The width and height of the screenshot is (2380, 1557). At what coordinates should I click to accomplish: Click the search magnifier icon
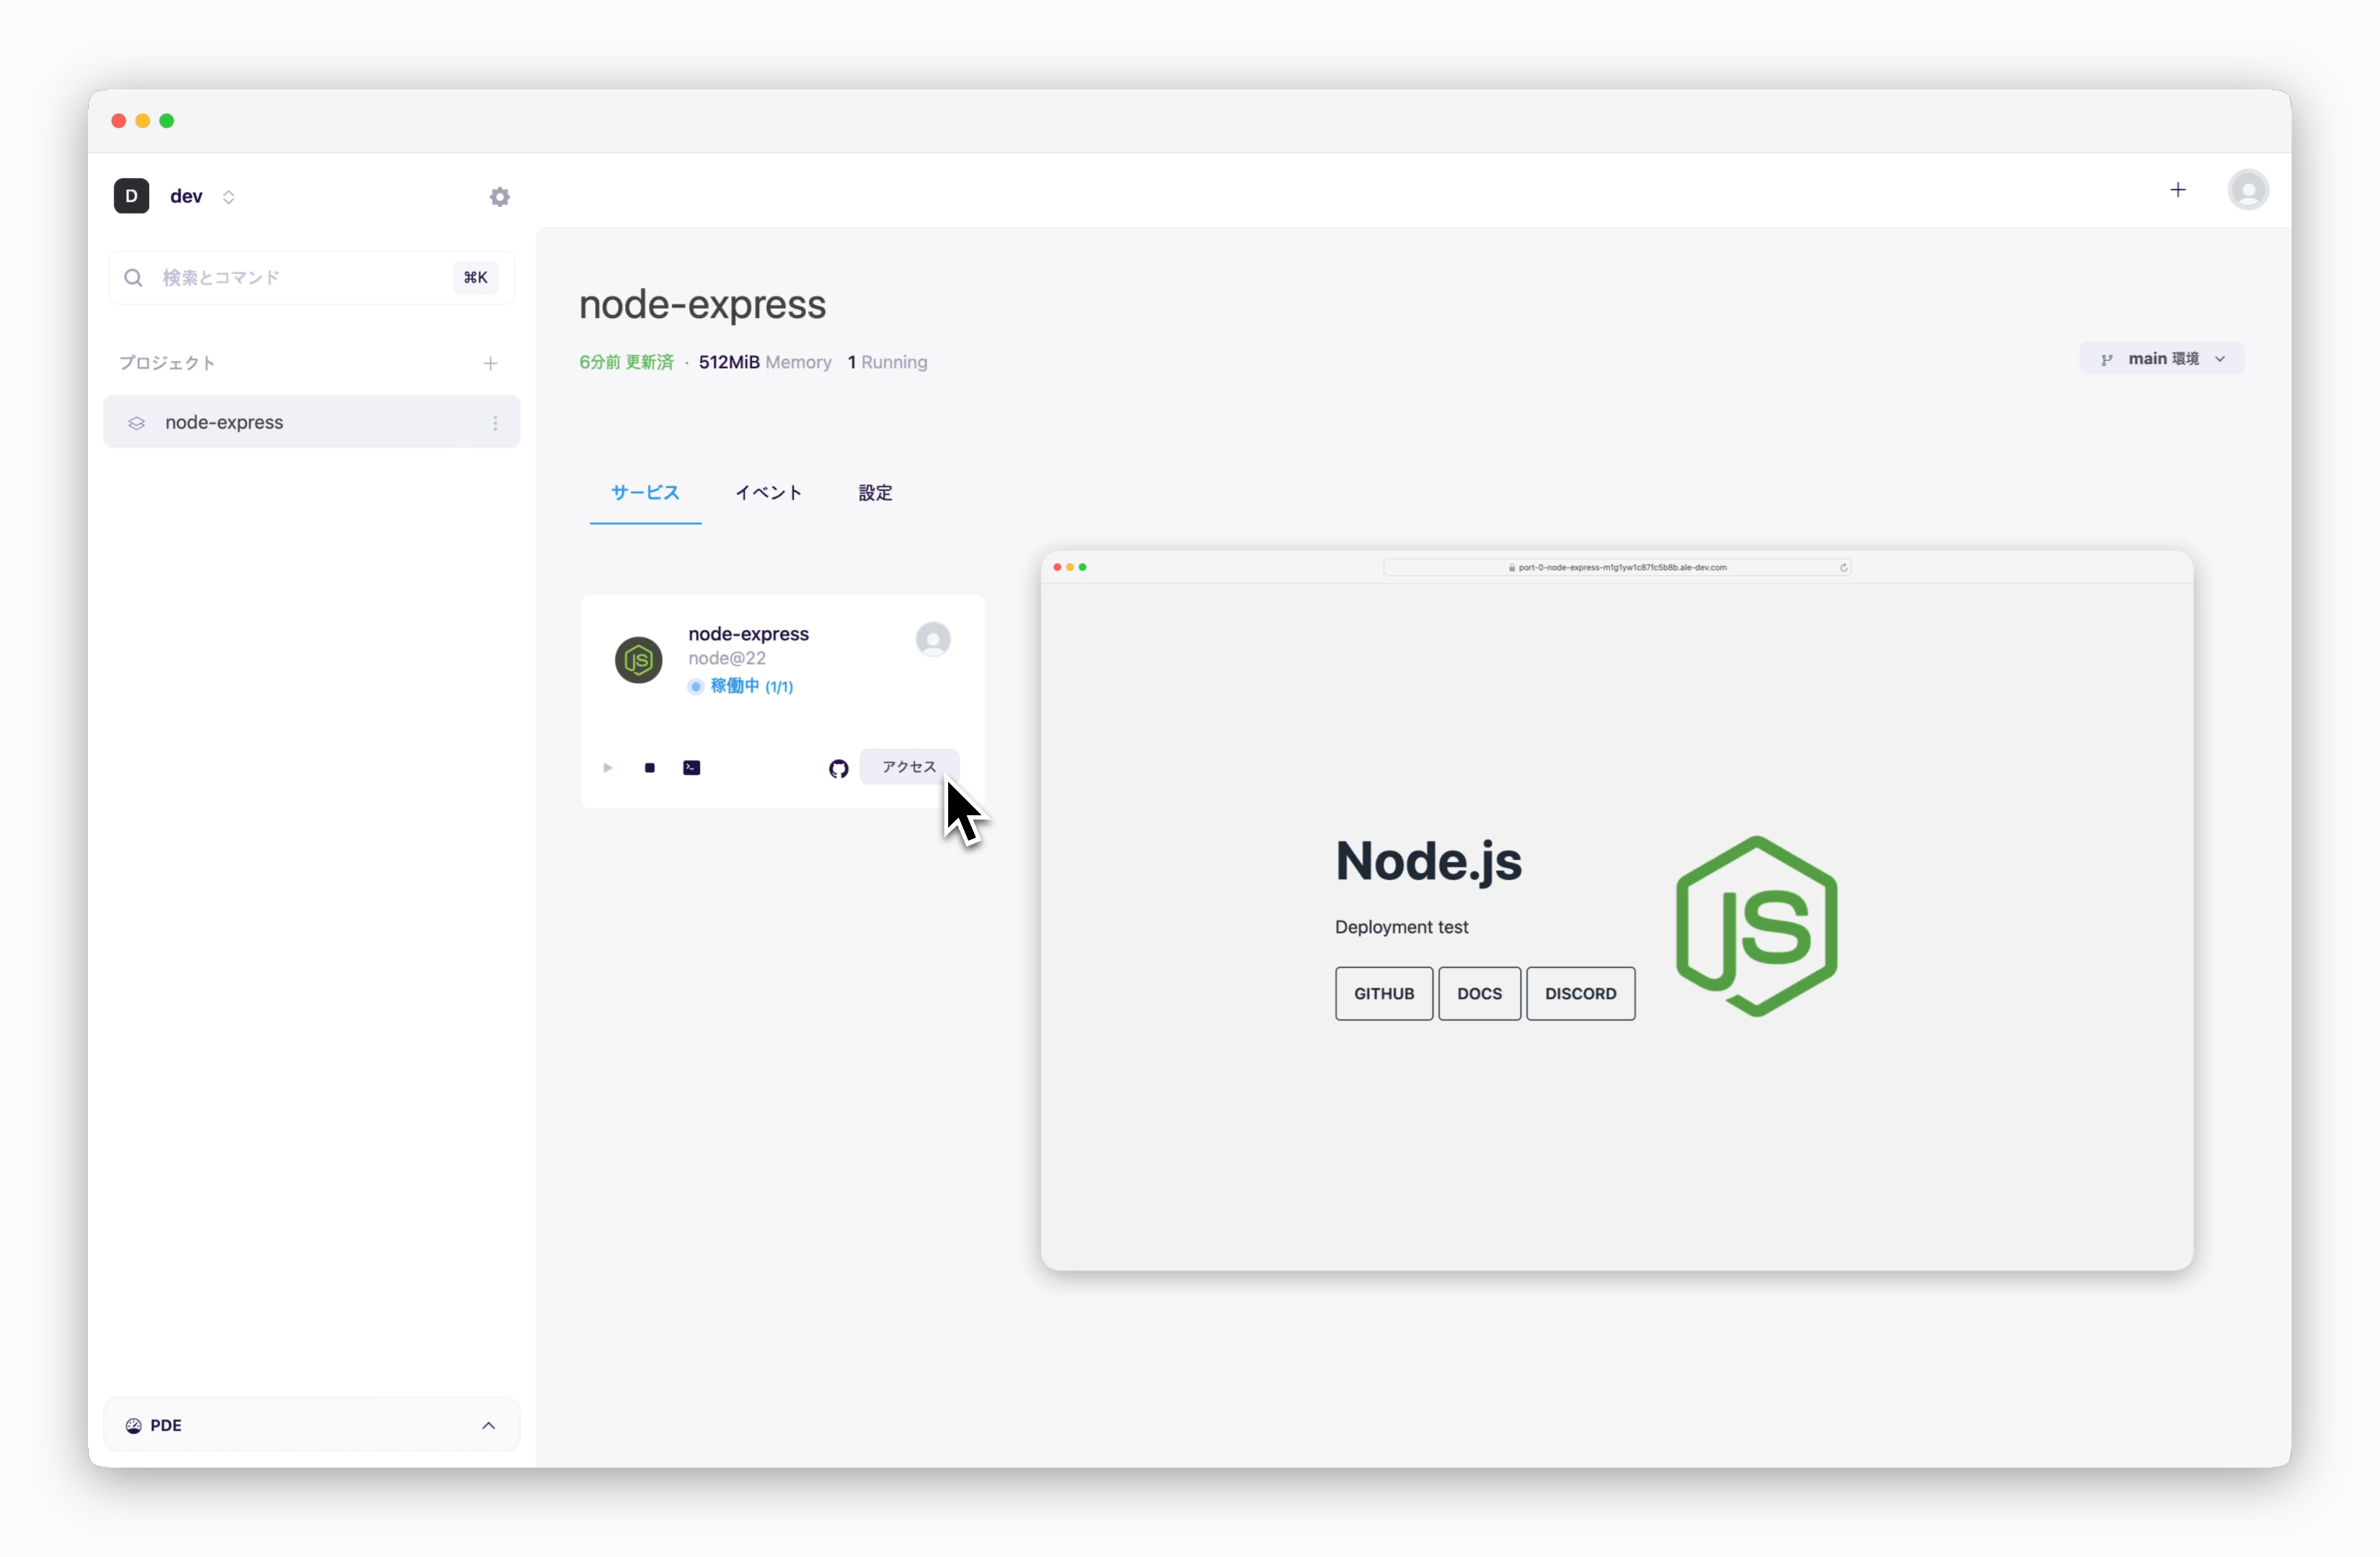pos(133,277)
